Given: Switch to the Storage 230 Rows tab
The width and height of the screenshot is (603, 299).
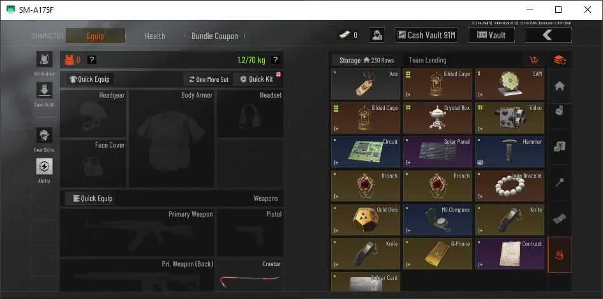Looking at the screenshot, I should pyautogui.click(x=366, y=61).
